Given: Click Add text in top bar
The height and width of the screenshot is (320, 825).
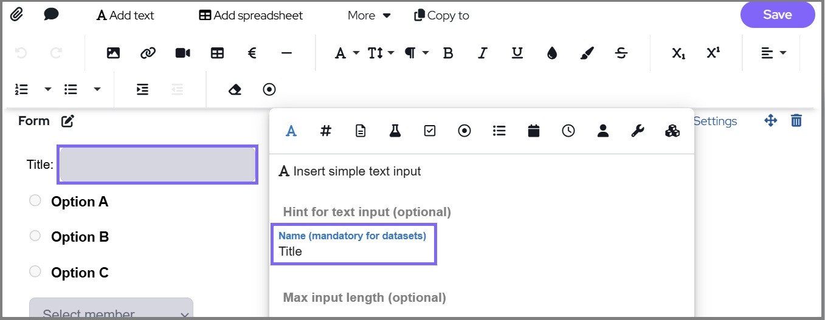Looking at the screenshot, I should (125, 16).
